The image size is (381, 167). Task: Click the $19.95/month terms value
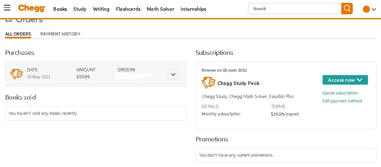click(285, 114)
